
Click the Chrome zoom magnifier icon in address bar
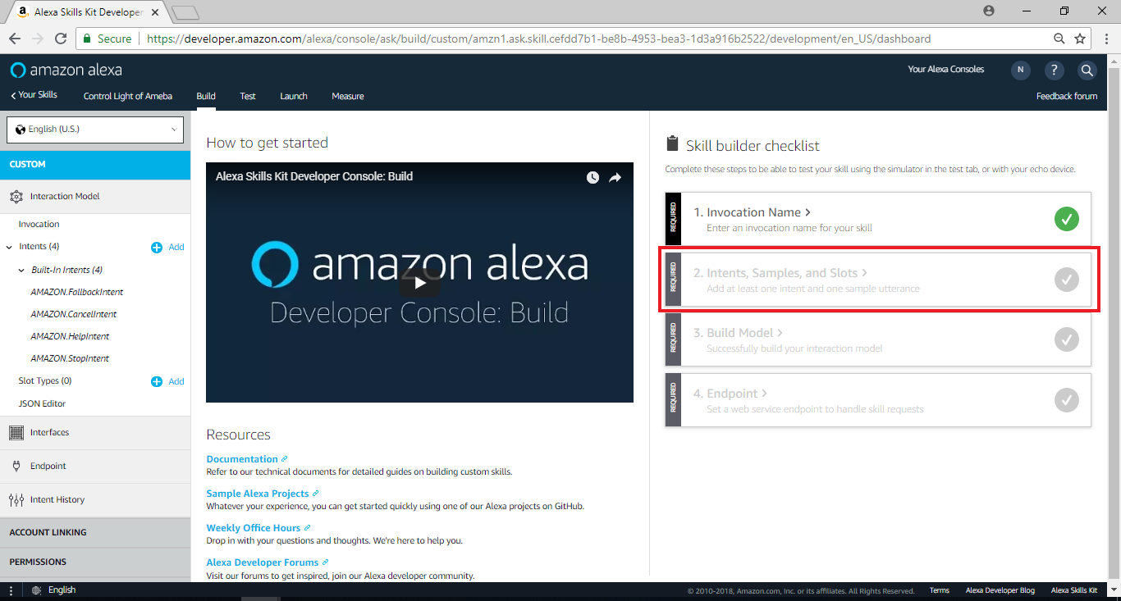pos(1059,39)
